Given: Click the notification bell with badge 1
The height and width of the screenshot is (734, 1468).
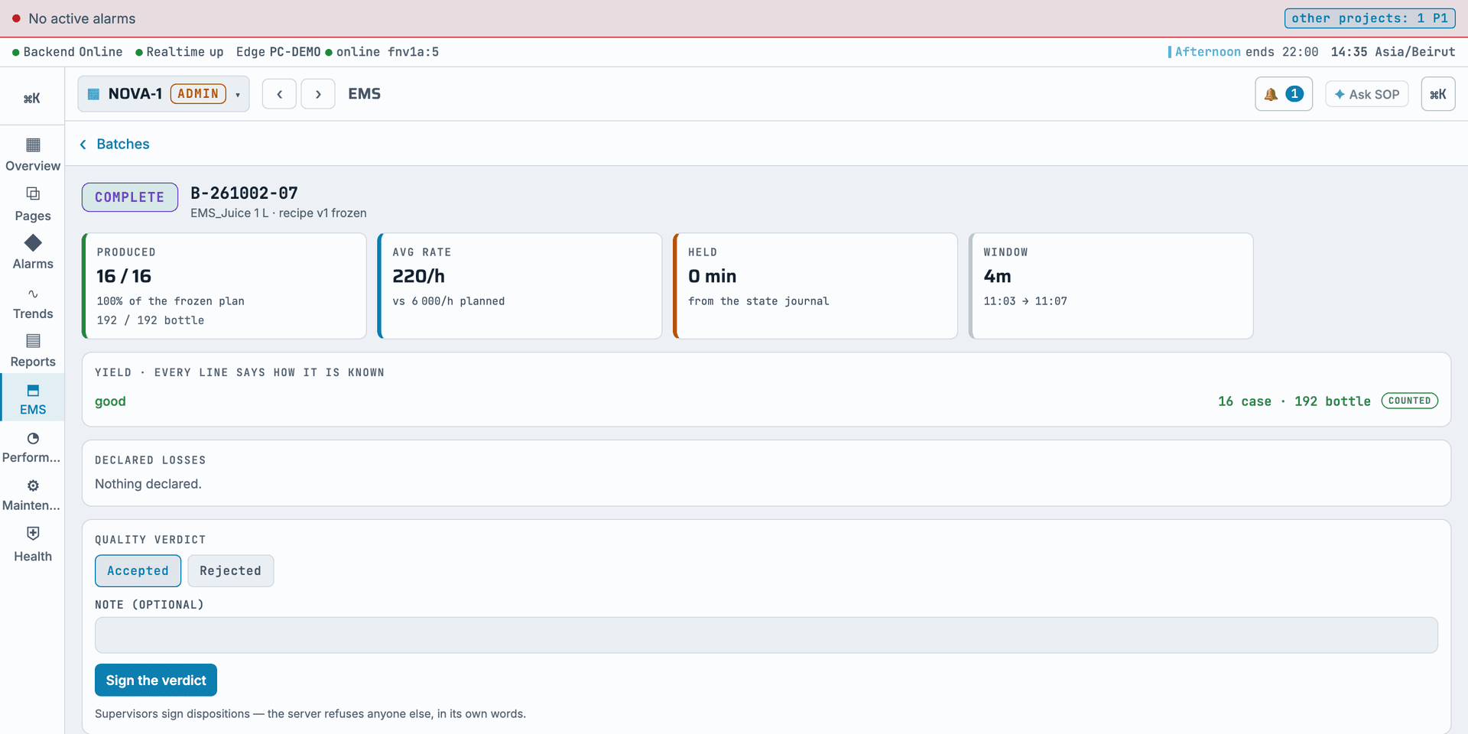Looking at the screenshot, I should tap(1284, 94).
